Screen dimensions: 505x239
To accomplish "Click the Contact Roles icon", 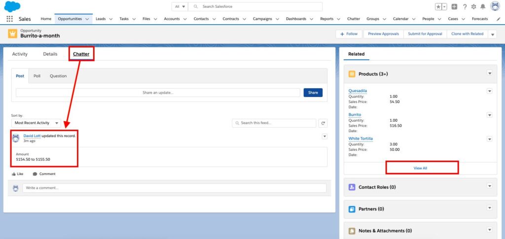I will point(352,187).
